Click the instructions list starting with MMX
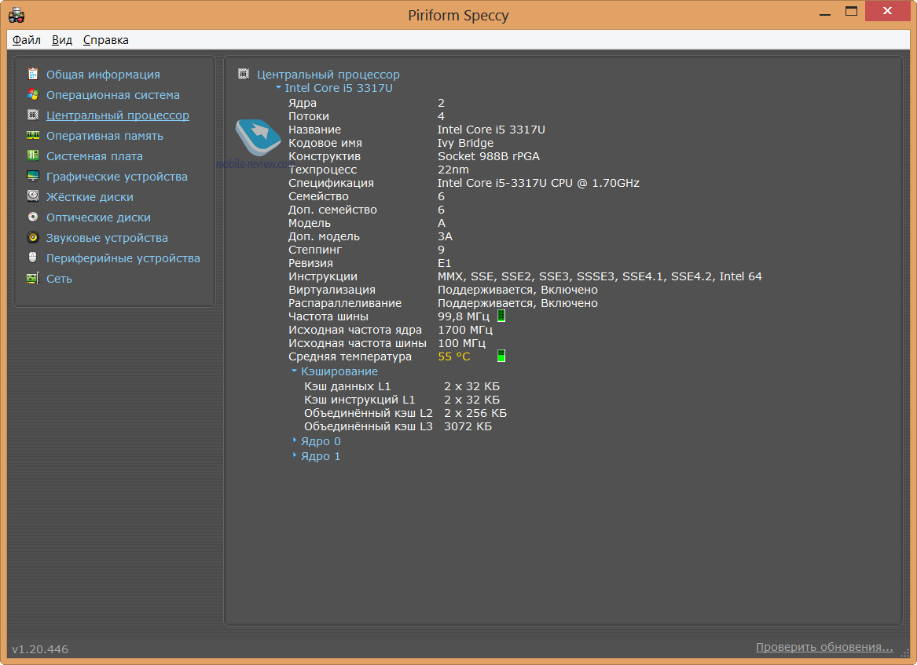The width and height of the screenshot is (917, 665). click(600, 276)
